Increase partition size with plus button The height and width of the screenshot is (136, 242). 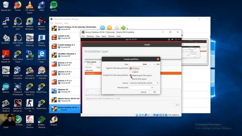[x=154, y=64]
